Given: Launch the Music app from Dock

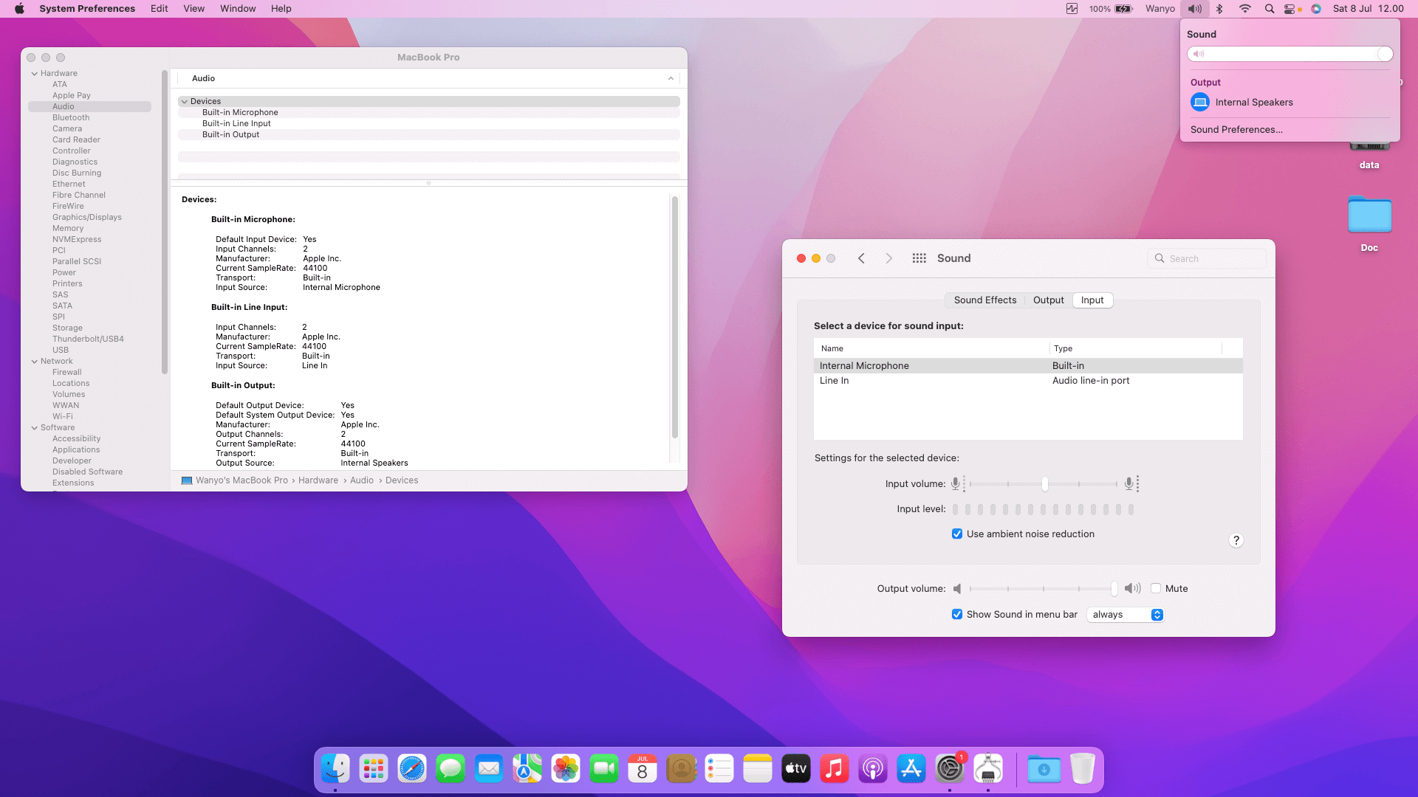Looking at the screenshot, I should 834,769.
